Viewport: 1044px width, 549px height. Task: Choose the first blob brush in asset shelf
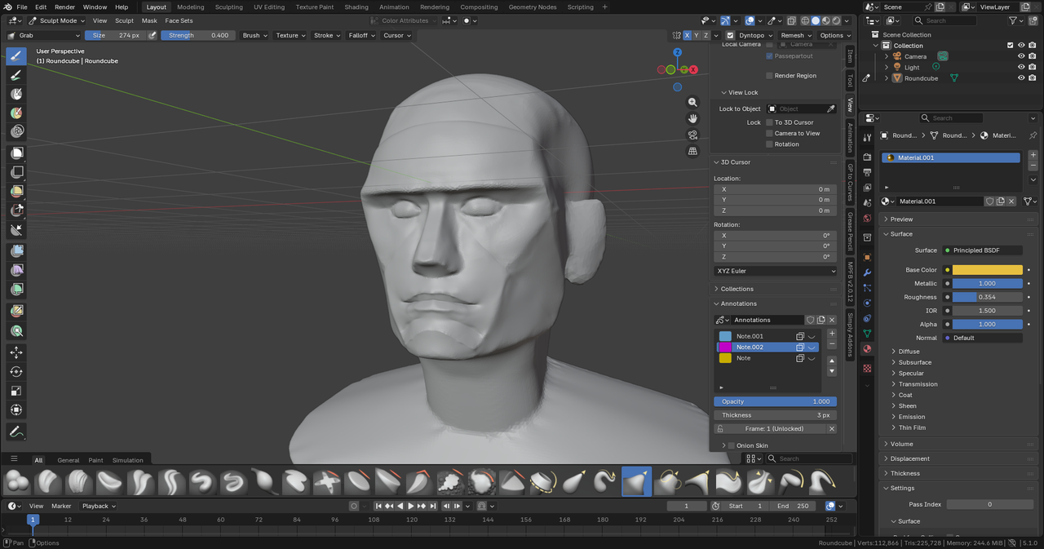click(16, 481)
